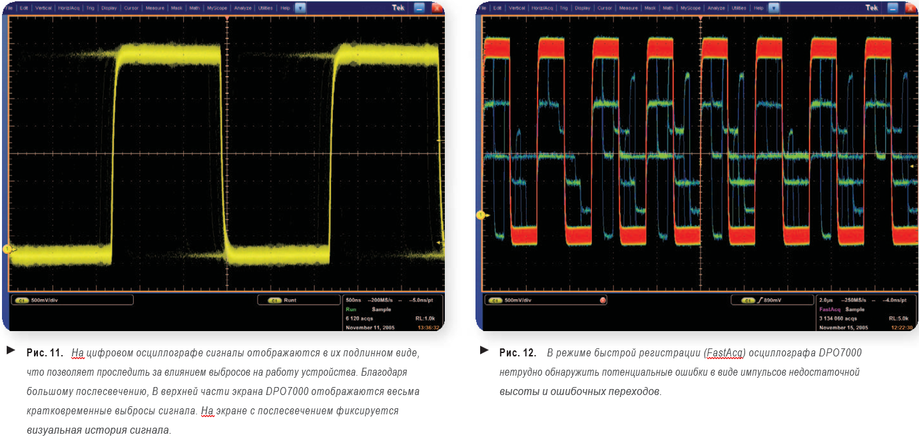
Task: Open the Horiz/Acq menu in yellow waveform scope
Action: (69, 8)
